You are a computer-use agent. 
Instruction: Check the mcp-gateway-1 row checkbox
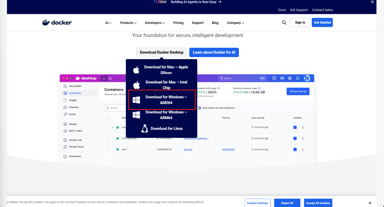[x=107, y=138]
